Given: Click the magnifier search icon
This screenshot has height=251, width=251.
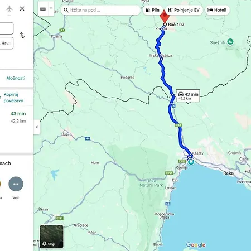Looking at the screenshot, I should coord(66,10).
